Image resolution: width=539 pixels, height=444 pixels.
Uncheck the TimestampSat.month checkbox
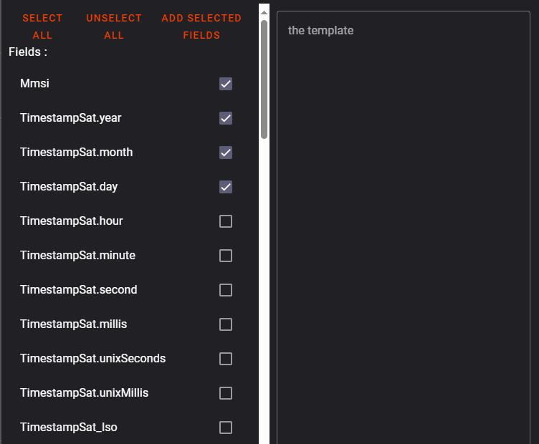(226, 153)
